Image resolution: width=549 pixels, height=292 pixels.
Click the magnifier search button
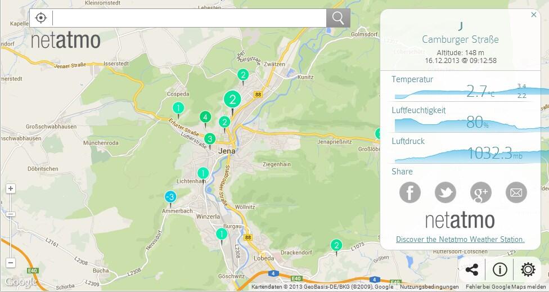[x=338, y=18]
